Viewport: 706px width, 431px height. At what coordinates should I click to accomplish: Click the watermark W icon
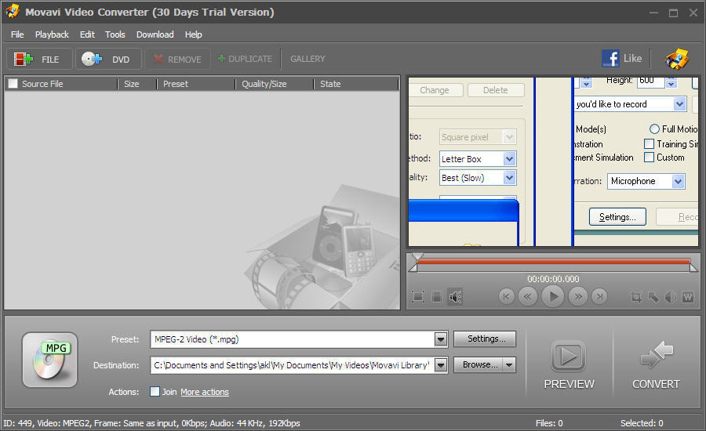point(688,297)
